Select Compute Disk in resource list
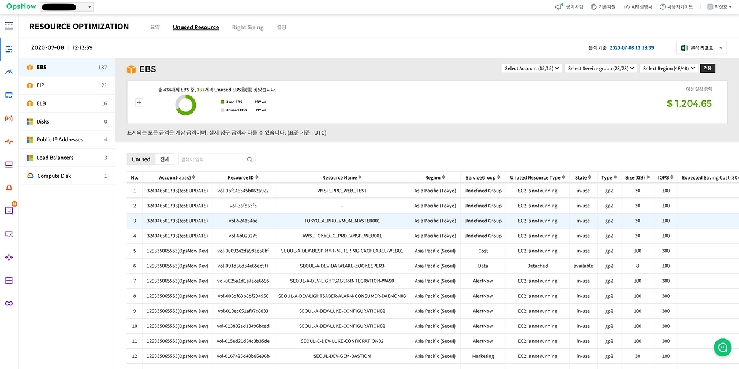Image resolution: width=739 pixels, height=369 pixels. 67,176
